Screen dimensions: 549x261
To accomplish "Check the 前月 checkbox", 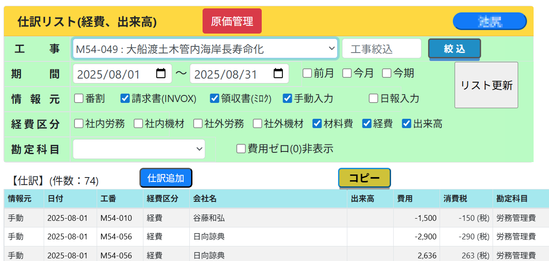I will pyautogui.click(x=307, y=73).
